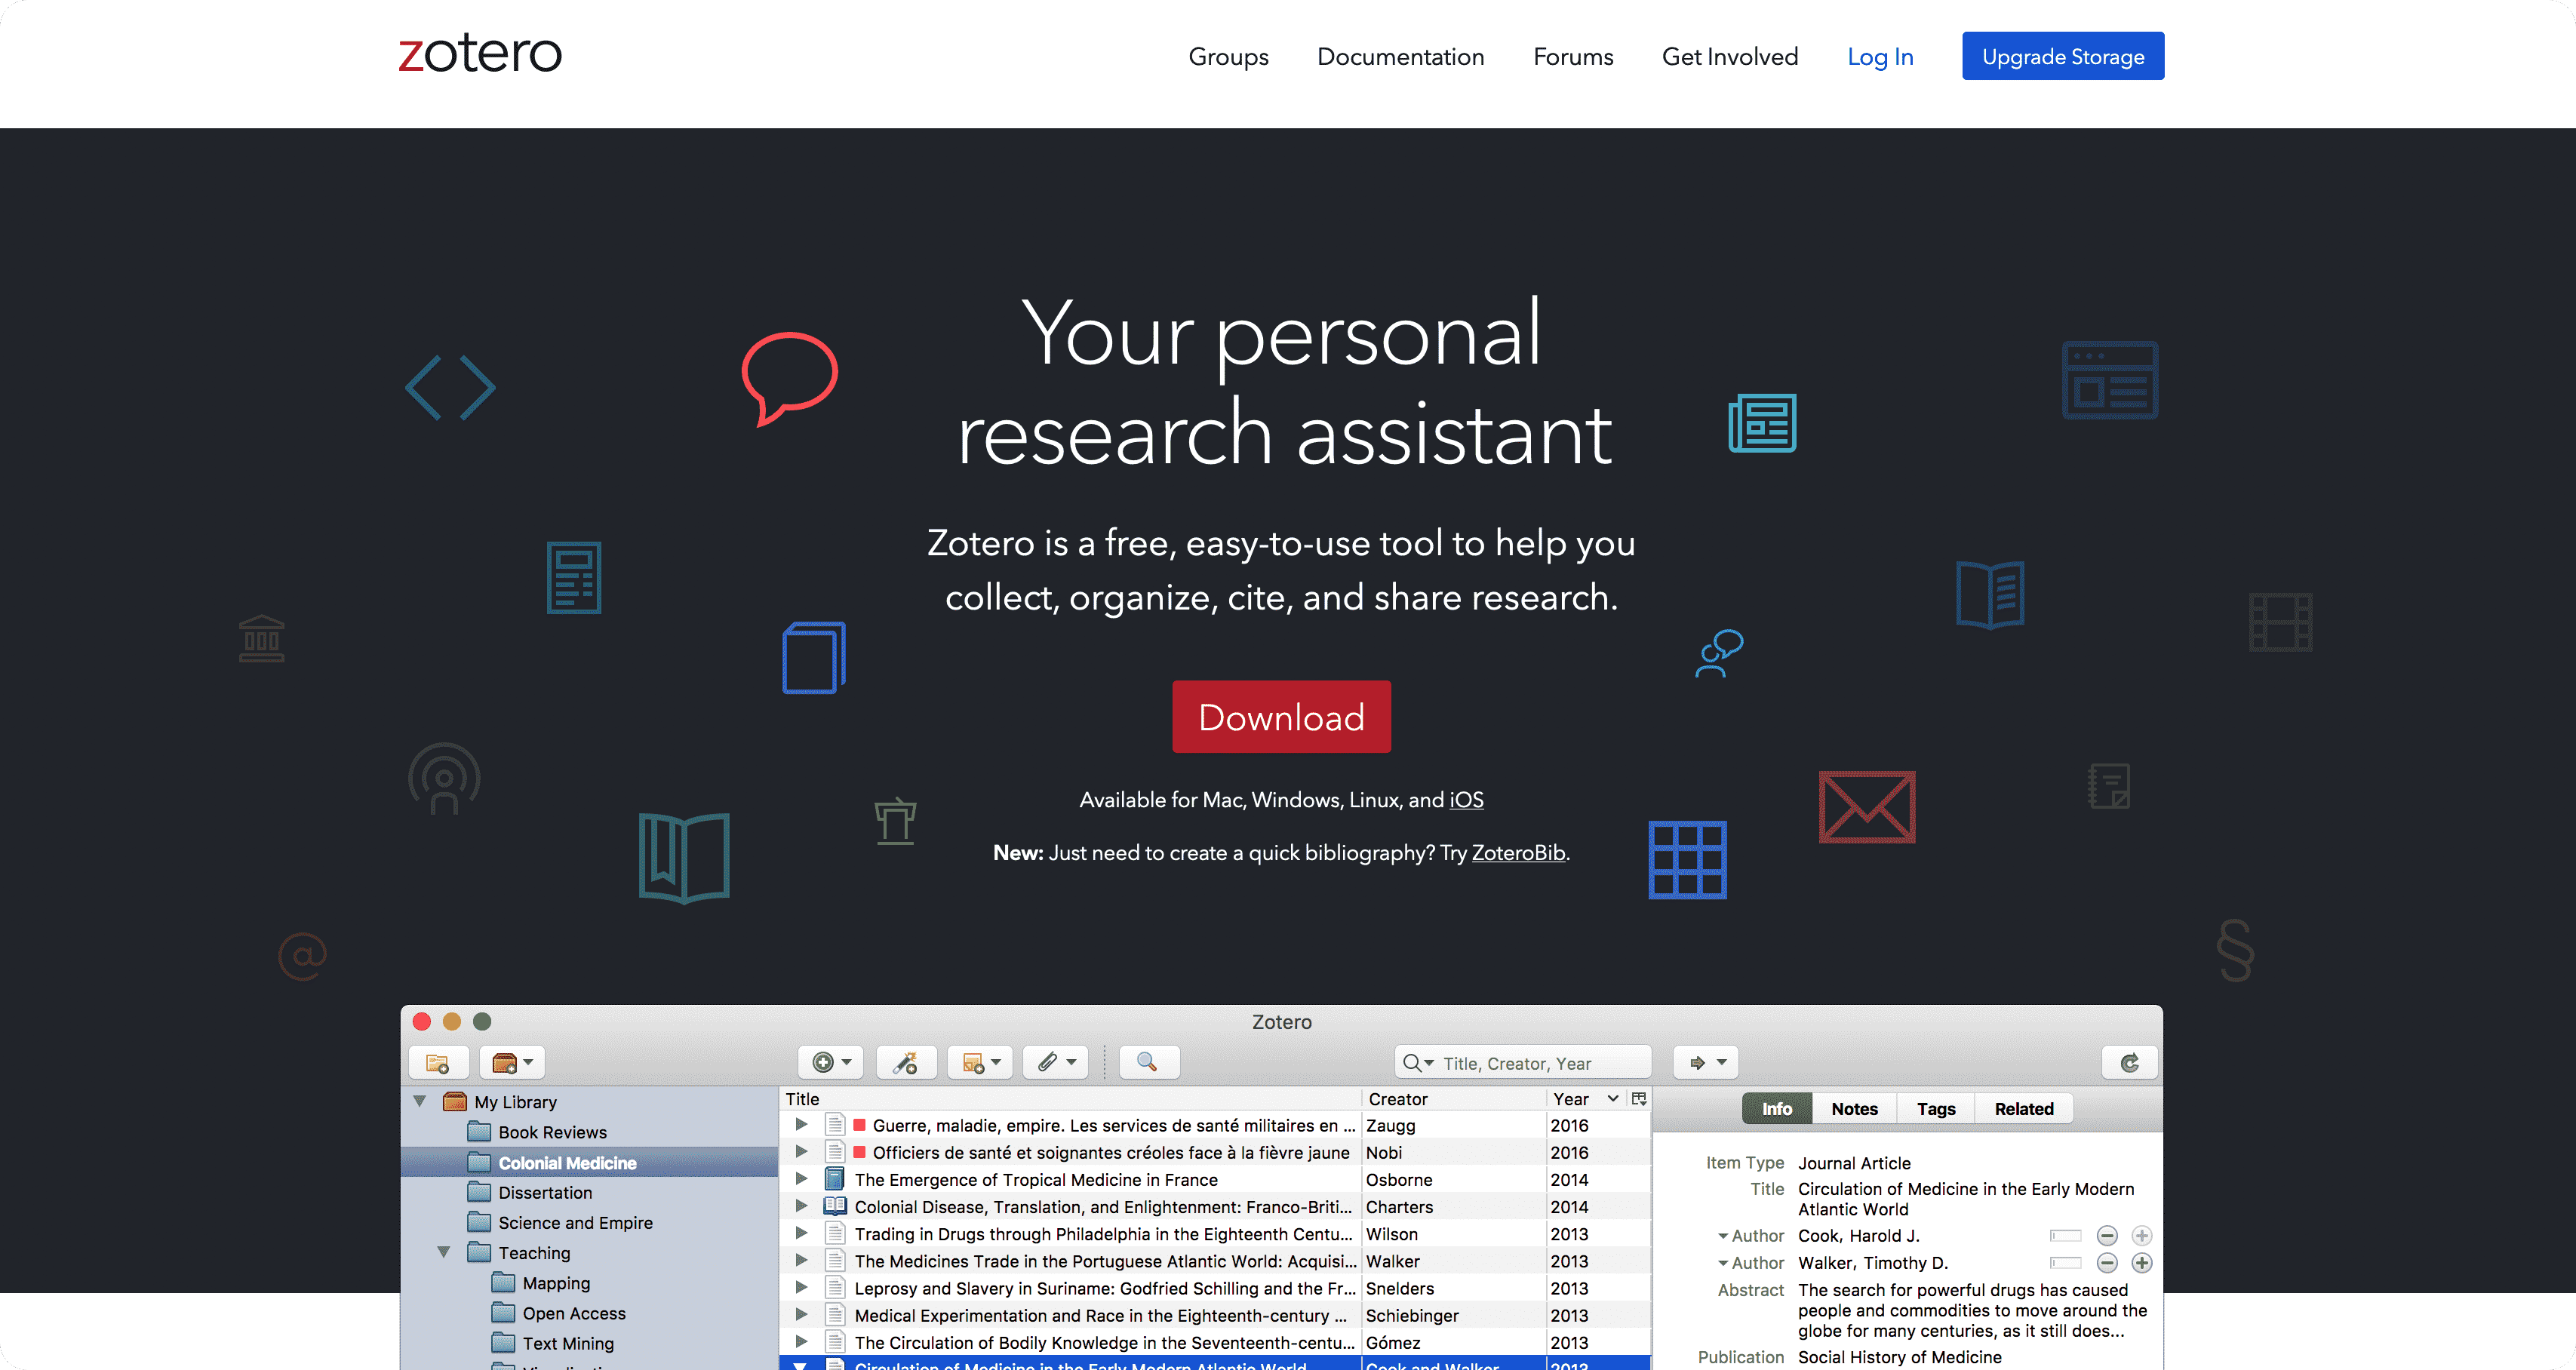
Task: Sort by the Creator column header
Action: tap(1454, 1099)
